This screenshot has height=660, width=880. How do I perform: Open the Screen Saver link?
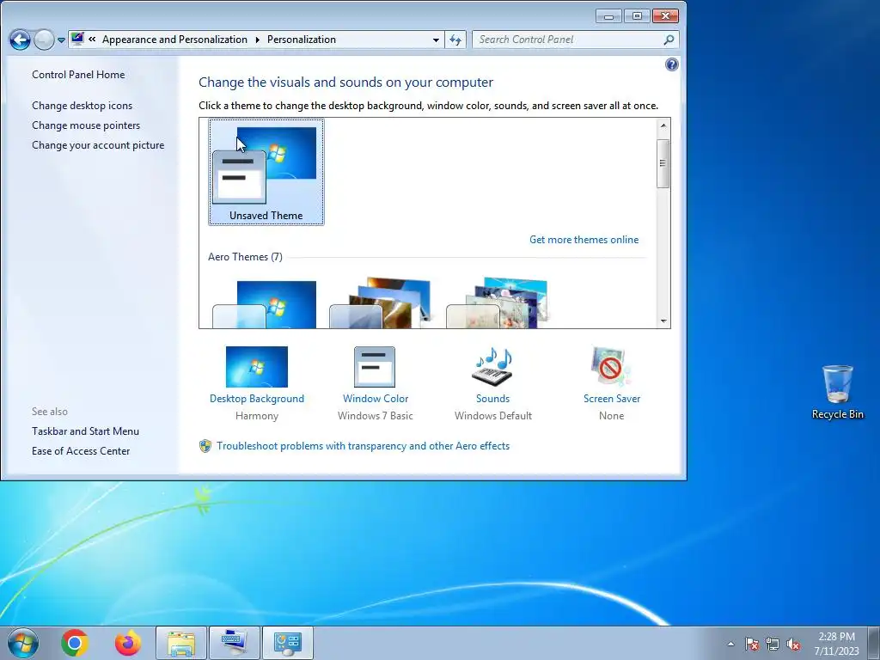click(x=612, y=399)
